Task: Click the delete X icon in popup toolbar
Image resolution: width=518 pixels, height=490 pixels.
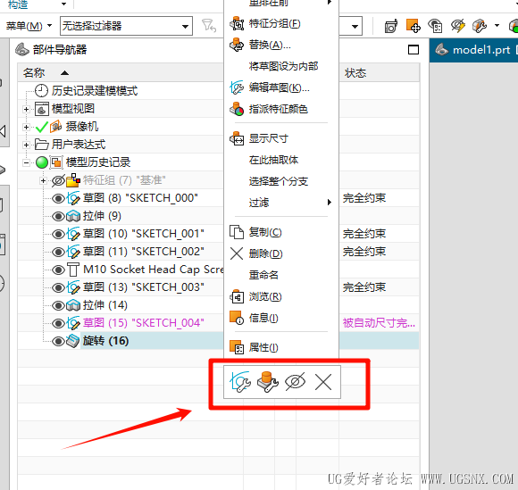Action: click(323, 382)
